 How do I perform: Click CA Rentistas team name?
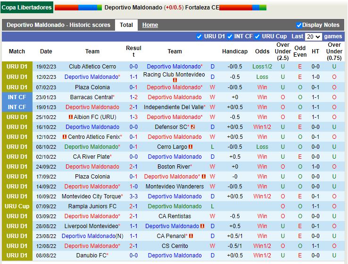(x=174, y=216)
